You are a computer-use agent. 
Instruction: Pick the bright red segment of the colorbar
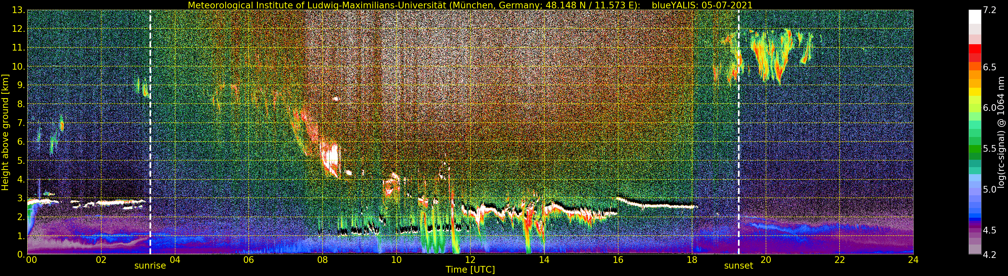point(975,49)
